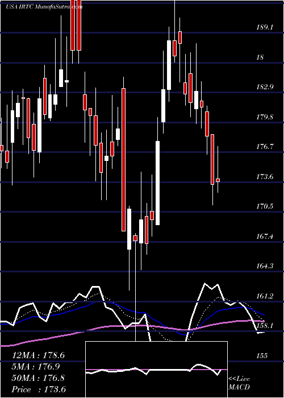Click inside the MACD inset panel
Image resolution: width=284 pixels, height=398 pixels.
coord(156,370)
